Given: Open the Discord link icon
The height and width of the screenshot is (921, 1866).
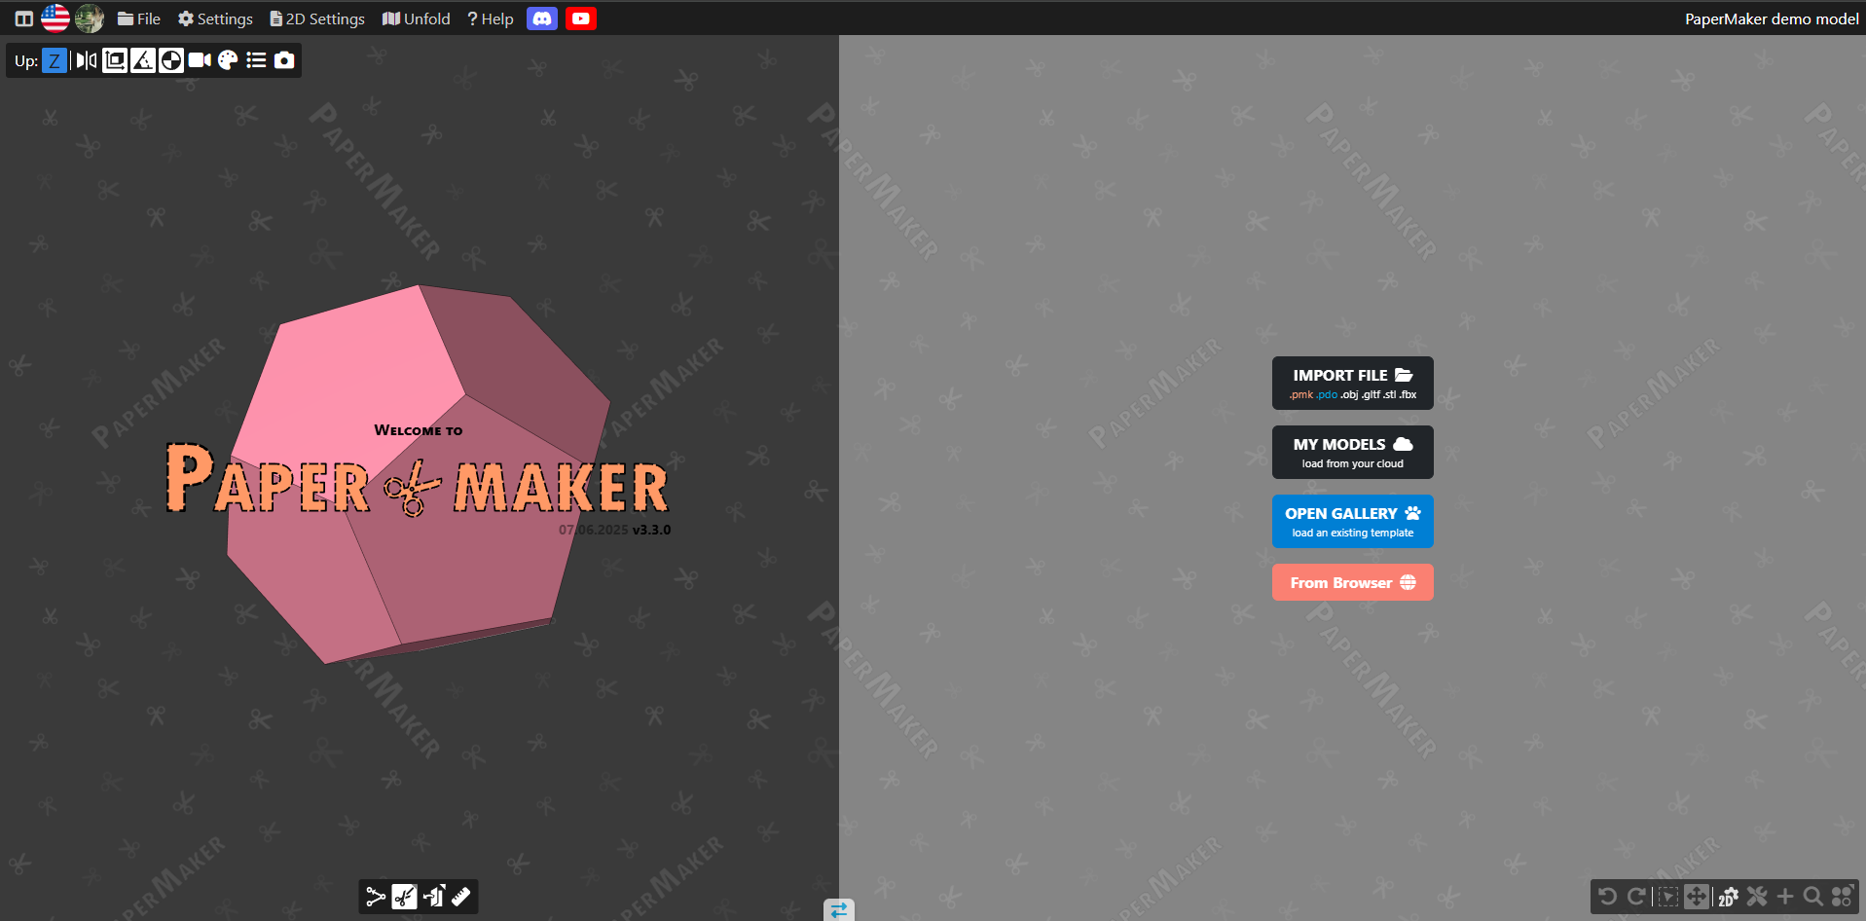Looking at the screenshot, I should 542,18.
